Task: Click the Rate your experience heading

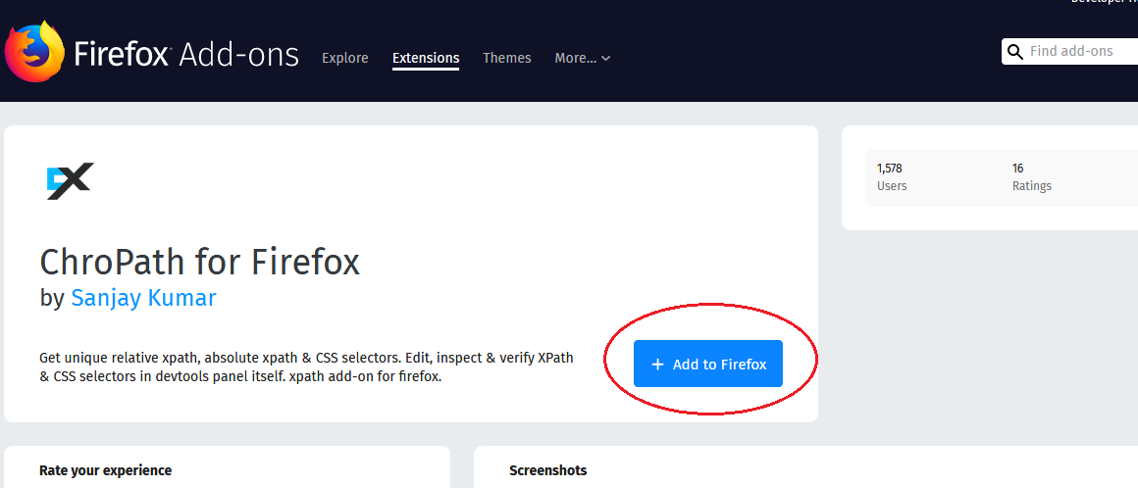Action: [105, 470]
